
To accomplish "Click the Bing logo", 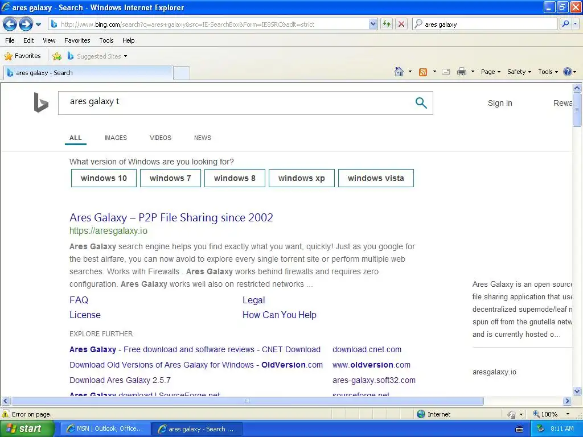I will [41, 102].
